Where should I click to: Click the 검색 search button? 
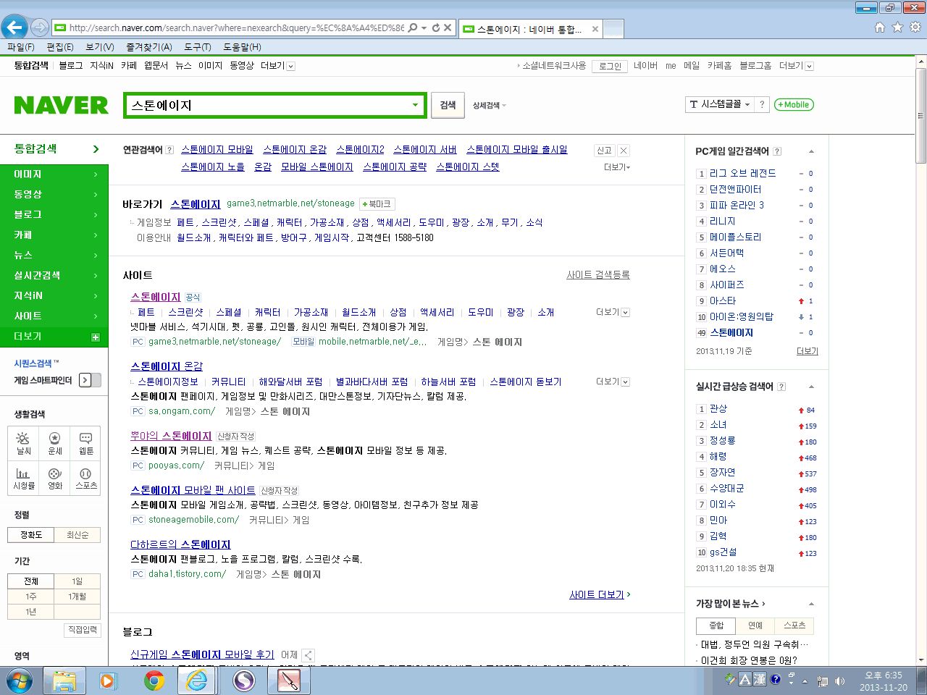coord(448,106)
